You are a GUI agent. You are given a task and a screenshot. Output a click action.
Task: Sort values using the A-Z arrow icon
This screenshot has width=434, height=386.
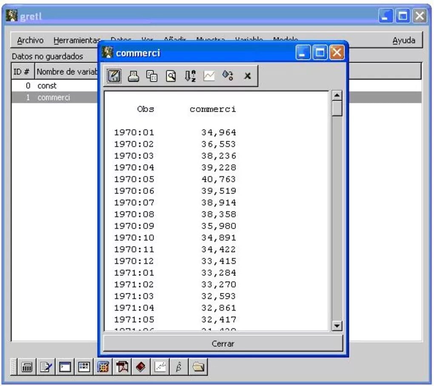pyautogui.click(x=190, y=76)
